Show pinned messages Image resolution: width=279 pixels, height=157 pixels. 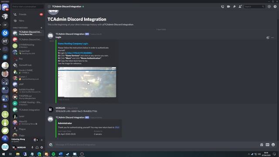[235, 7]
